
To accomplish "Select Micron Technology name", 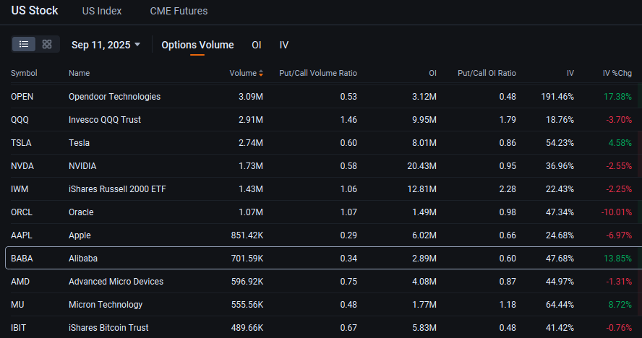I will click(x=106, y=305).
